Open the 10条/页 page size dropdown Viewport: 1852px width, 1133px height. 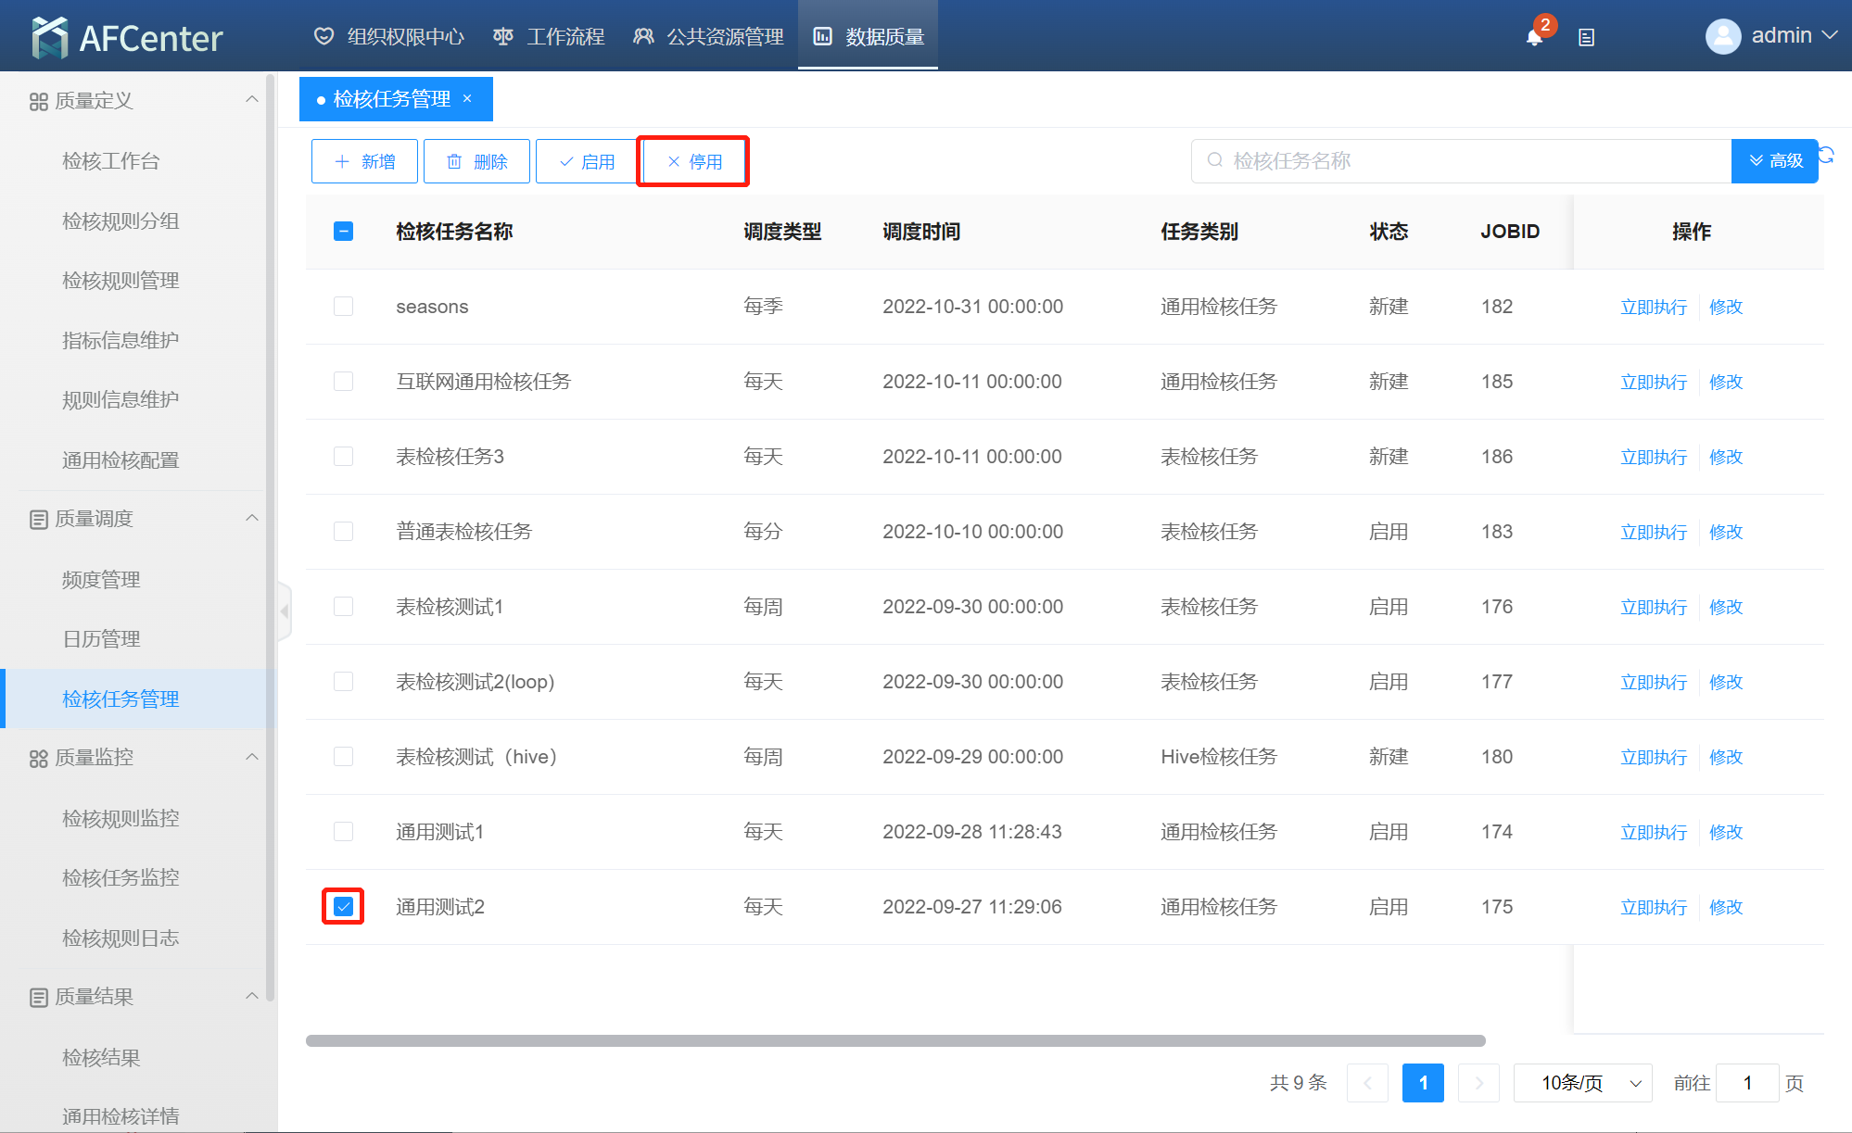coord(1582,1083)
